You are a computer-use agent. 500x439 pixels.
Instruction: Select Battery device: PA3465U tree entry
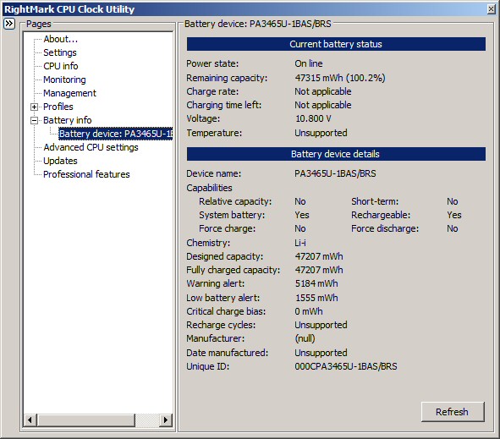pos(116,134)
